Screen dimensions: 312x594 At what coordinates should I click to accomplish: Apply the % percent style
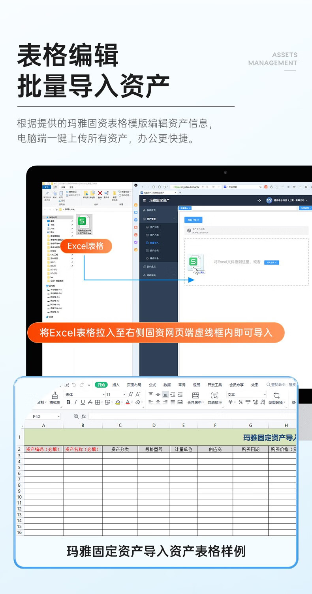coord(240,402)
